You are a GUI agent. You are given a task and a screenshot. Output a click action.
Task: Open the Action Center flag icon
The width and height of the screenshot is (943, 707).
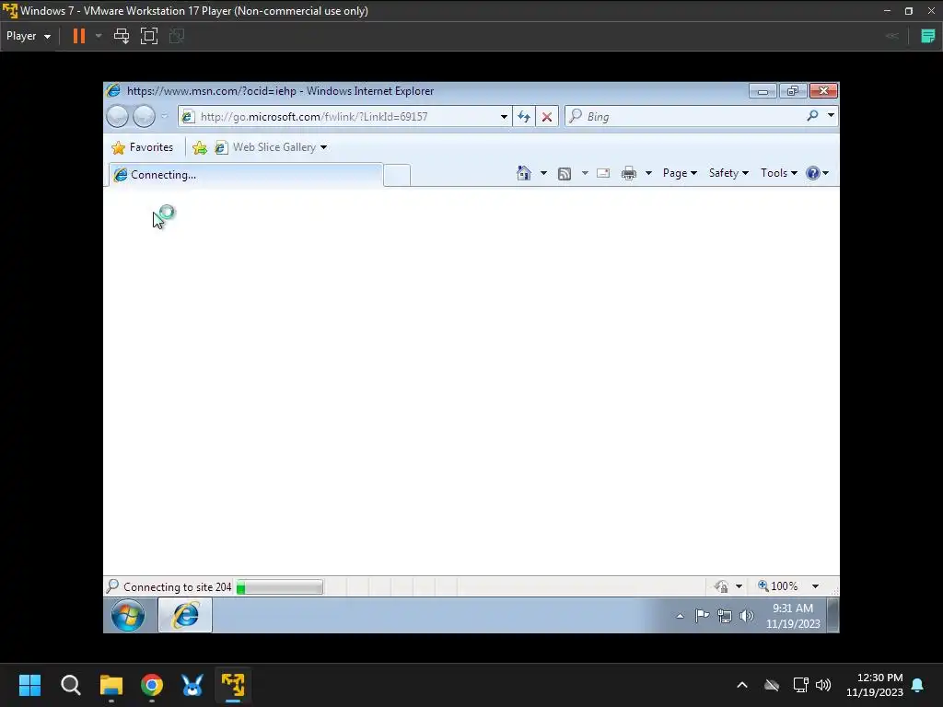(702, 616)
